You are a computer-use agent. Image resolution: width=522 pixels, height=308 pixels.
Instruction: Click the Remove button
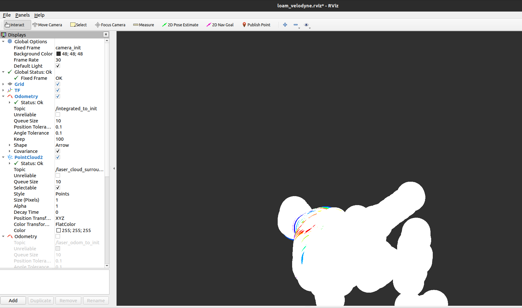tap(68, 300)
